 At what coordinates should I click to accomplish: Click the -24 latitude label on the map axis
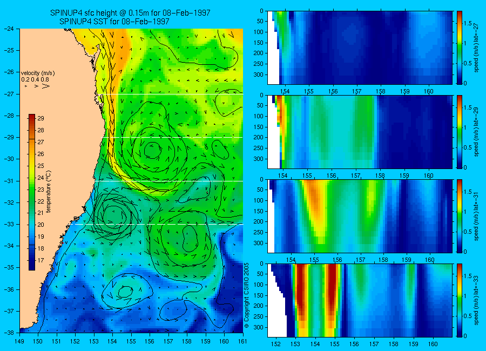(x=9, y=29)
